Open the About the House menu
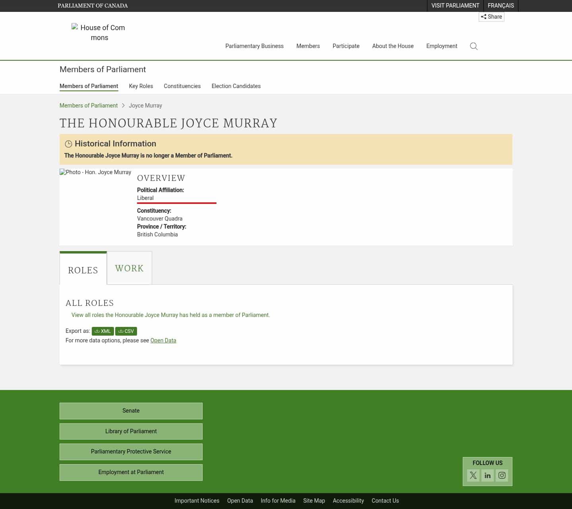The width and height of the screenshot is (572, 509). coord(392,46)
